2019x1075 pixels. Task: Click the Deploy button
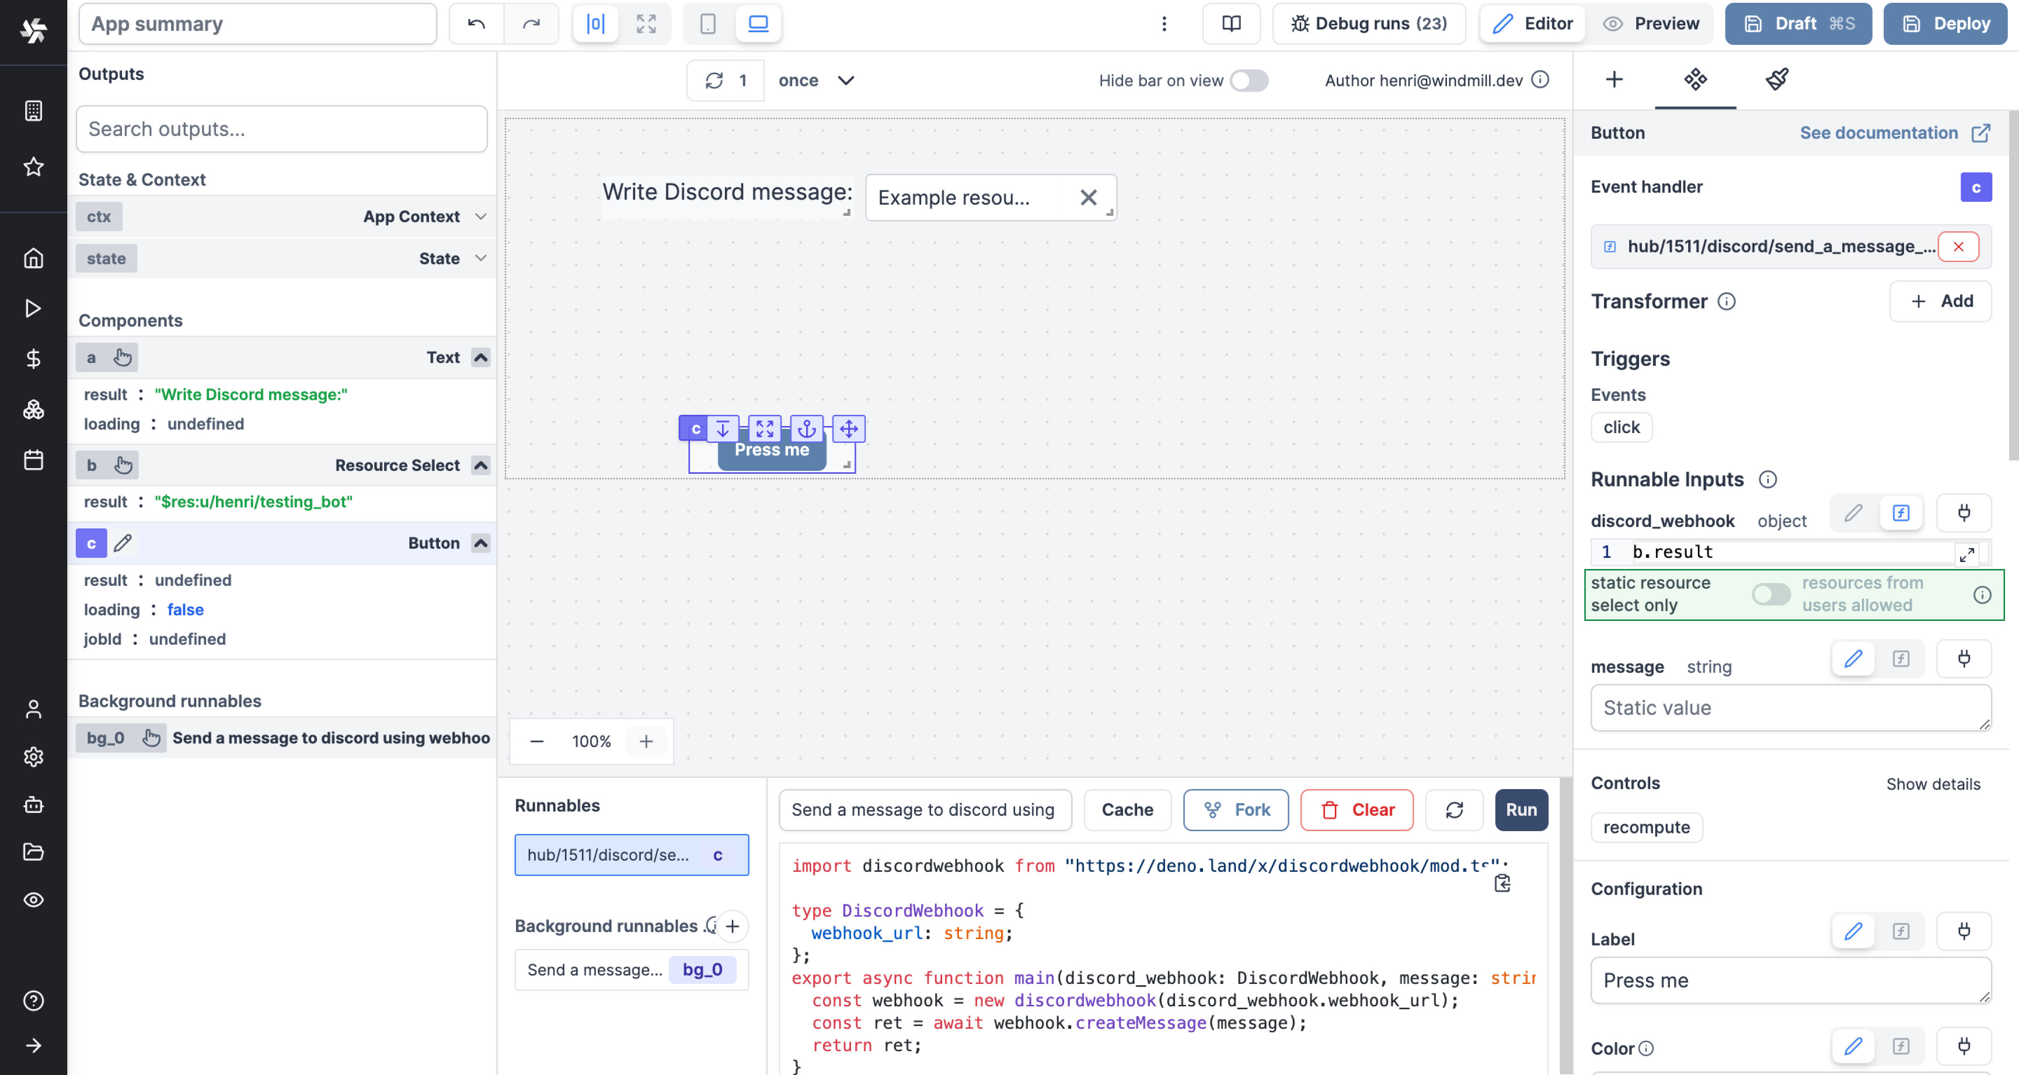(1945, 23)
